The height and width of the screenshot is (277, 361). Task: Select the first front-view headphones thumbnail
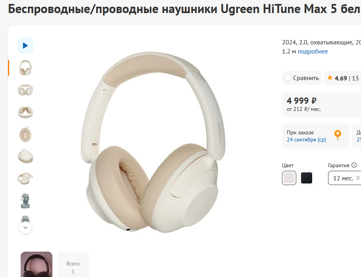click(25, 68)
